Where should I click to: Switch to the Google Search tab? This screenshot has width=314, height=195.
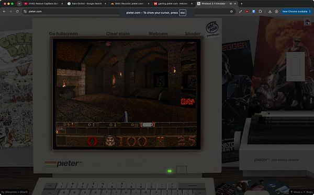click(x=87, y=4)
